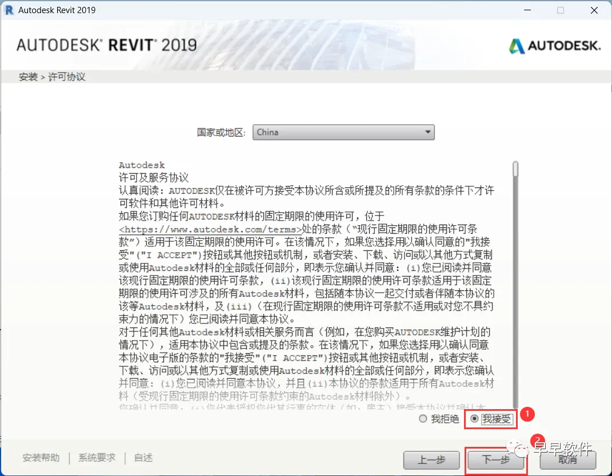The height and width of the screenshot is (476, 612).
Task: Select the 我拒绝 (I reject) radio button
Action: 423,419
